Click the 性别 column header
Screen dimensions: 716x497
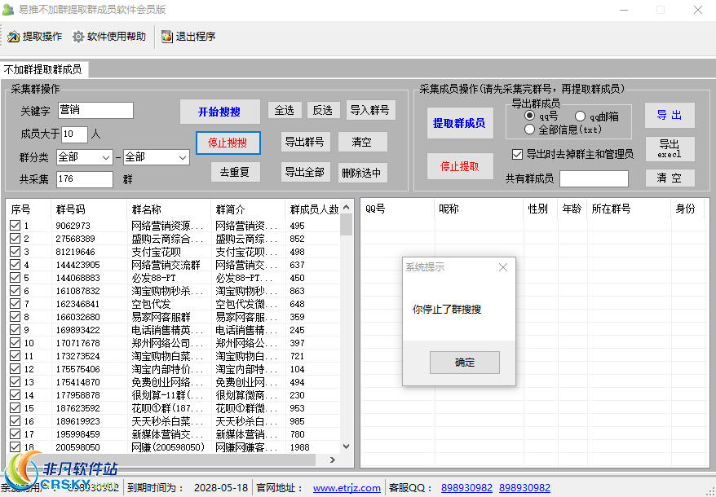coord(541,209)
